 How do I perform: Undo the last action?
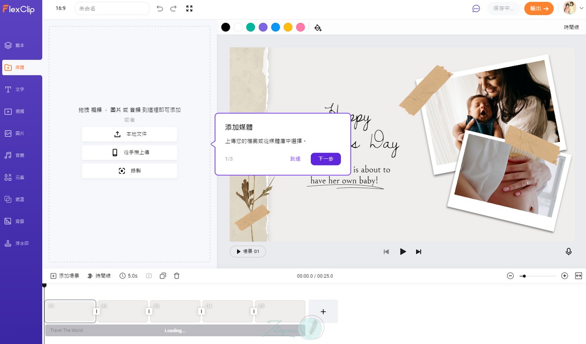pyautogui.click(x=160, y=8)
